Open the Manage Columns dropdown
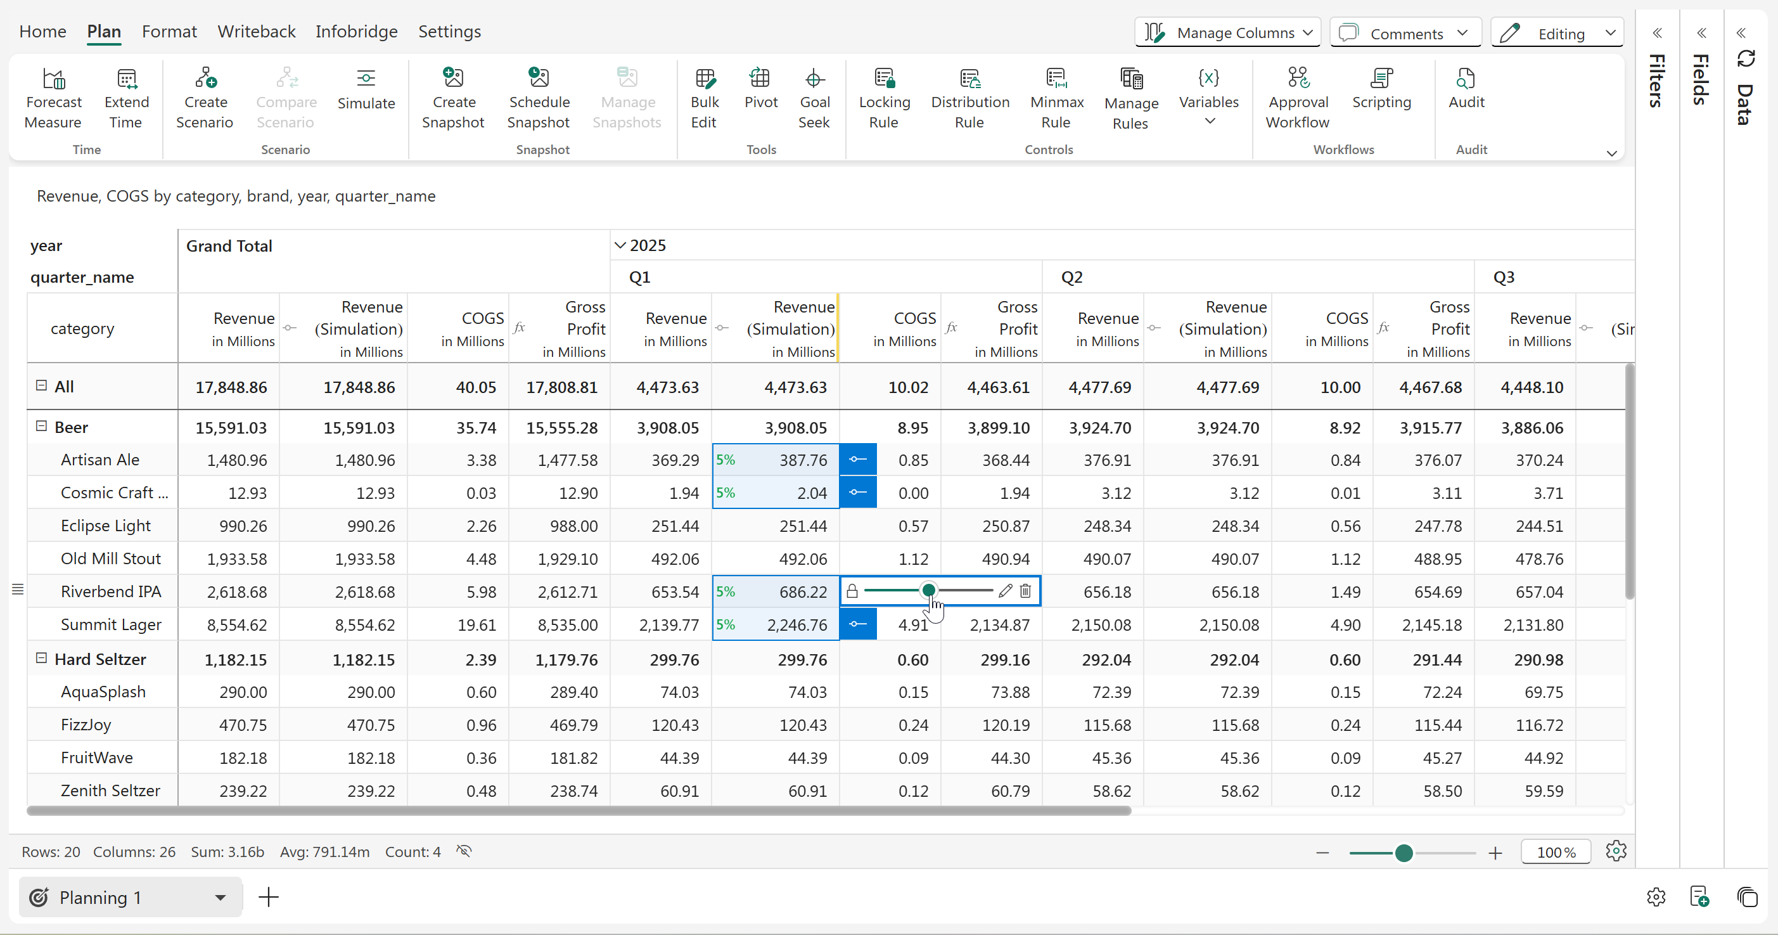 pyautogui.click(x=1227, y=33)
